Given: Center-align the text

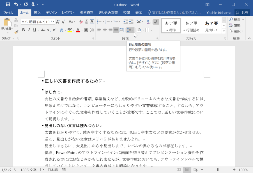Looking at the screenshot, I should pos(105,30).
